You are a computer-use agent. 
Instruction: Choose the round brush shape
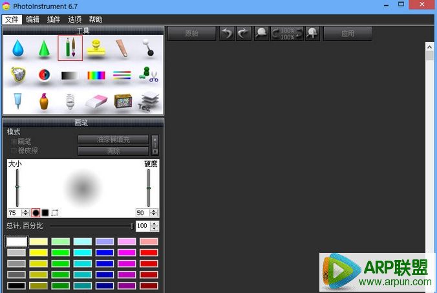pos(36,213)
